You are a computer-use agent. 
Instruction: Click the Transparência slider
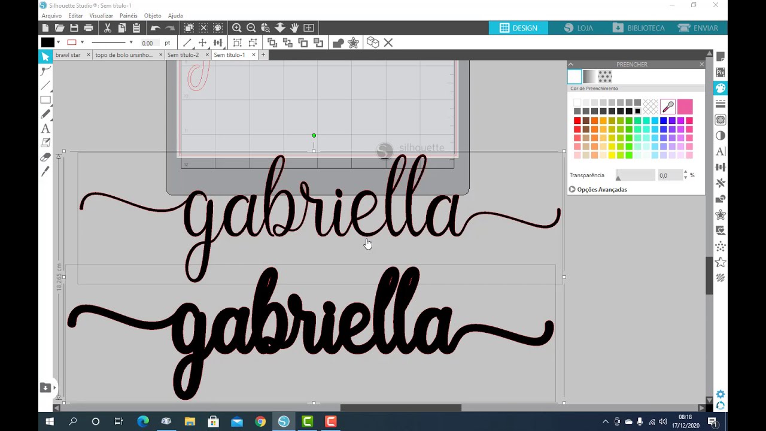point(636,175)
